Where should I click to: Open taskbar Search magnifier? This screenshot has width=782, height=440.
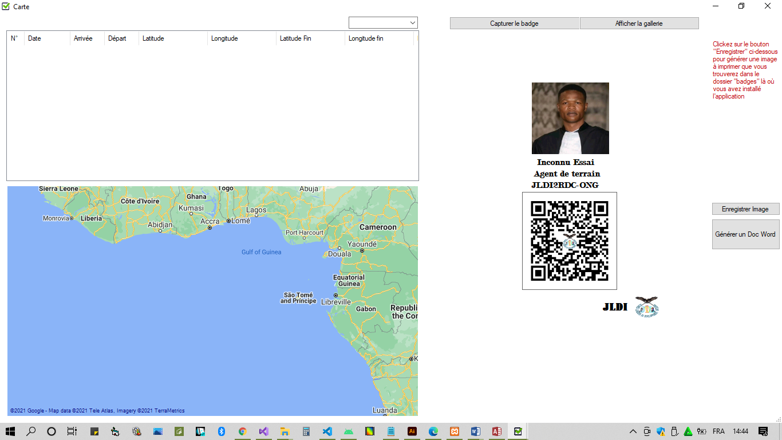(x=31, y=431)
